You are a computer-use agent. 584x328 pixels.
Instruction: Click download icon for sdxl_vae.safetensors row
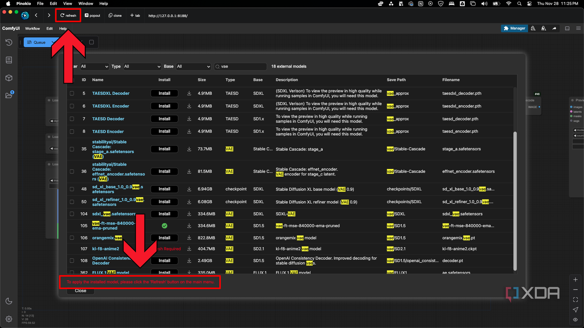pos(189,214)
